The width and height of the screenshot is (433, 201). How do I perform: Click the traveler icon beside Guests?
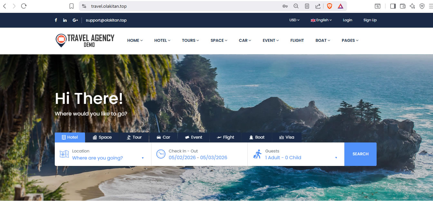pos(257,154)
